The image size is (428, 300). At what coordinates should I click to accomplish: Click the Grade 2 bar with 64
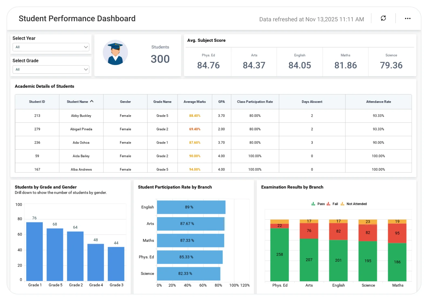(x=75, y=256)
